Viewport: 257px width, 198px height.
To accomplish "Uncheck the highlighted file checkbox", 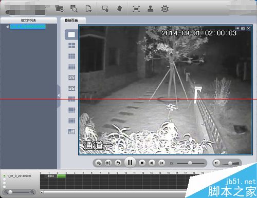I will (8, 27).
